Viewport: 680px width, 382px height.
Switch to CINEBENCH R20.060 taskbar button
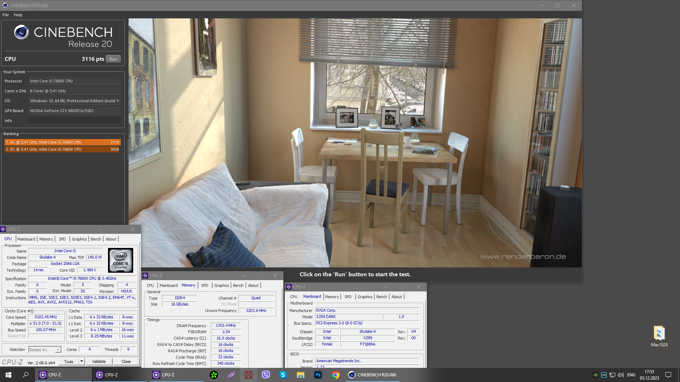tap(372, 375)
